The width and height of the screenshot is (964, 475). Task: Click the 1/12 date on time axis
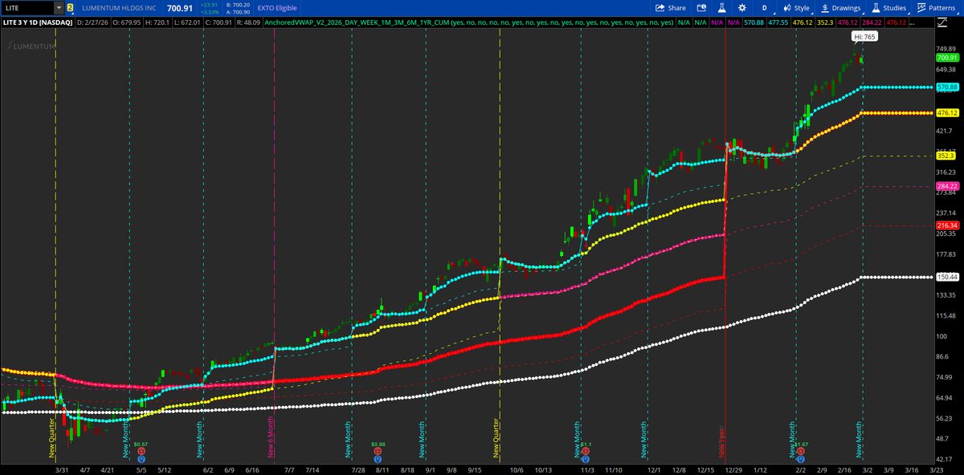[760, 469]
